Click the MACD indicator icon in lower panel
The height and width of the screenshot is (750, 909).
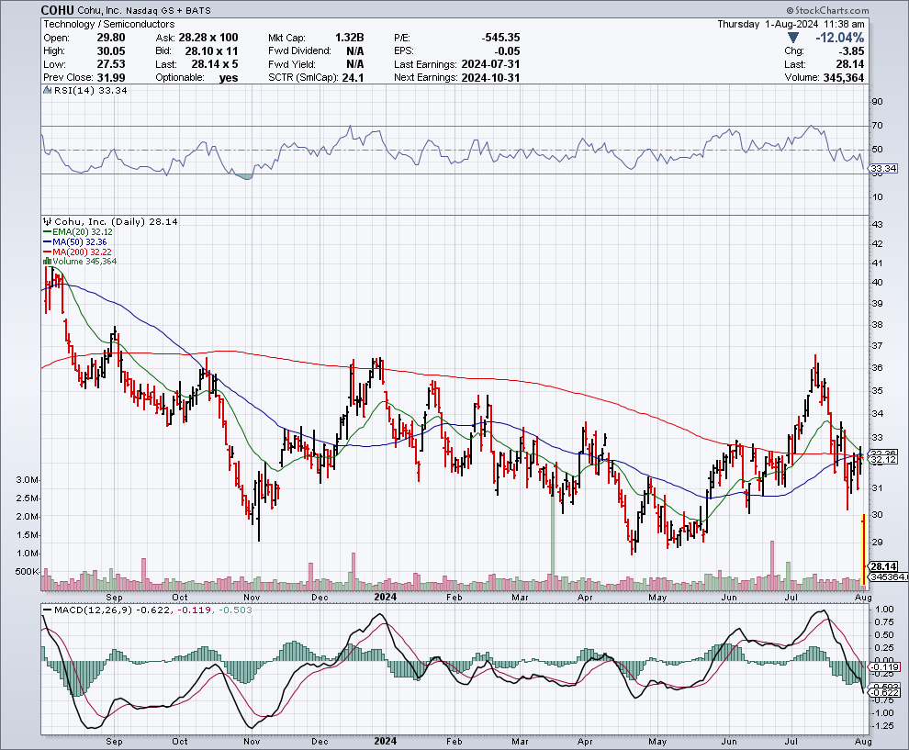(45, 611)
